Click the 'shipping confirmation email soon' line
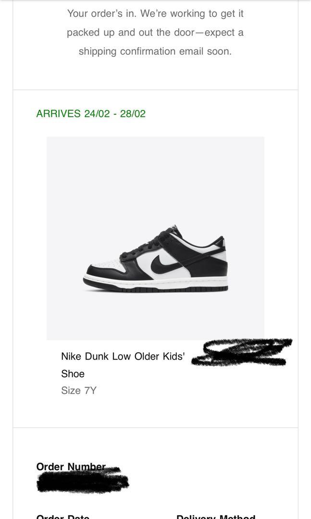This screenshot has height=519, width=311. 155,51
